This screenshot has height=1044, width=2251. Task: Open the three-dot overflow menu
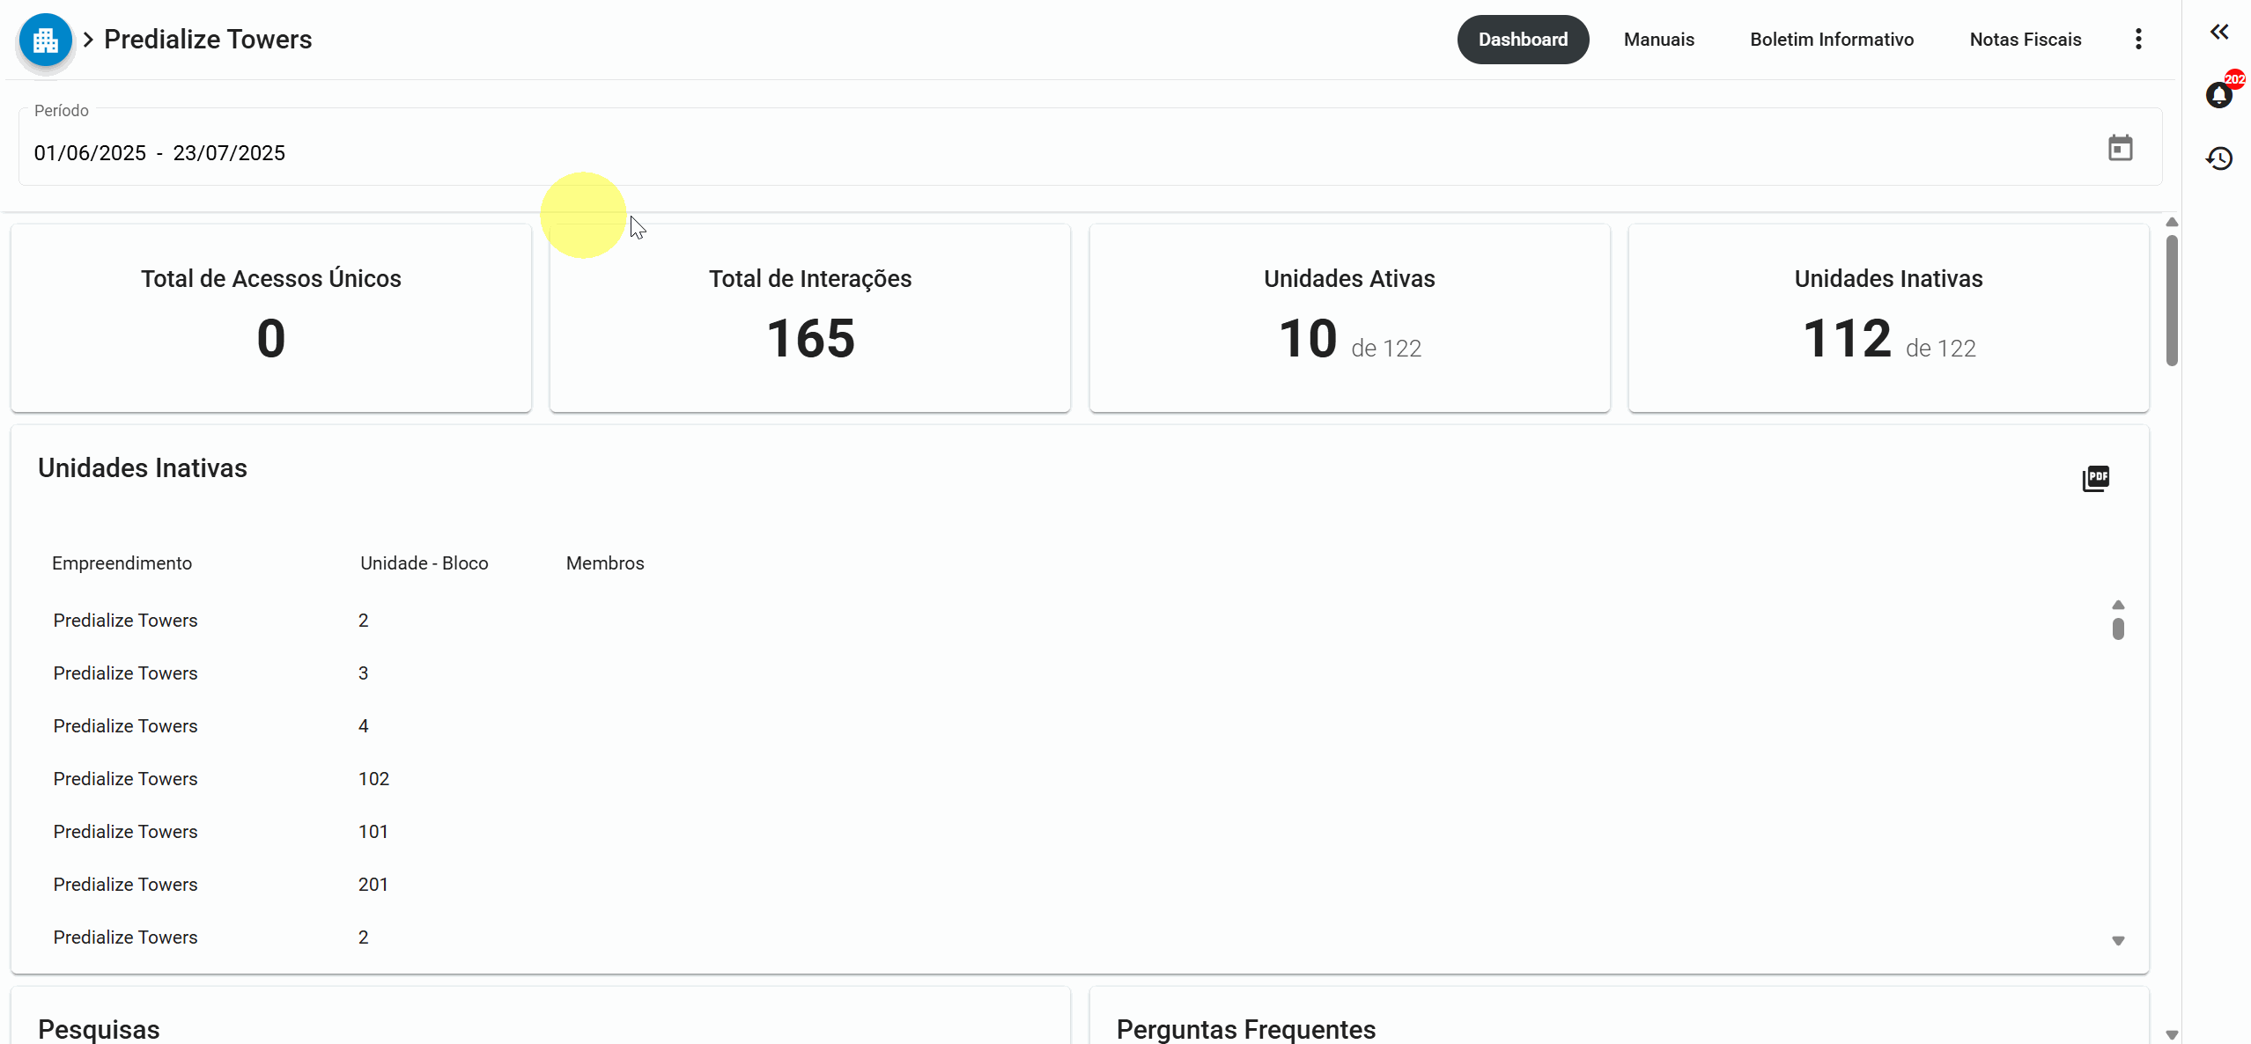2138,39
